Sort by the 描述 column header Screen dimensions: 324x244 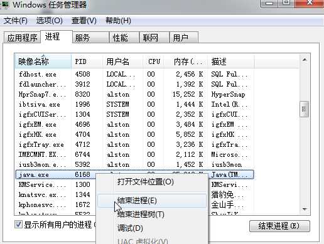(231, 61)
